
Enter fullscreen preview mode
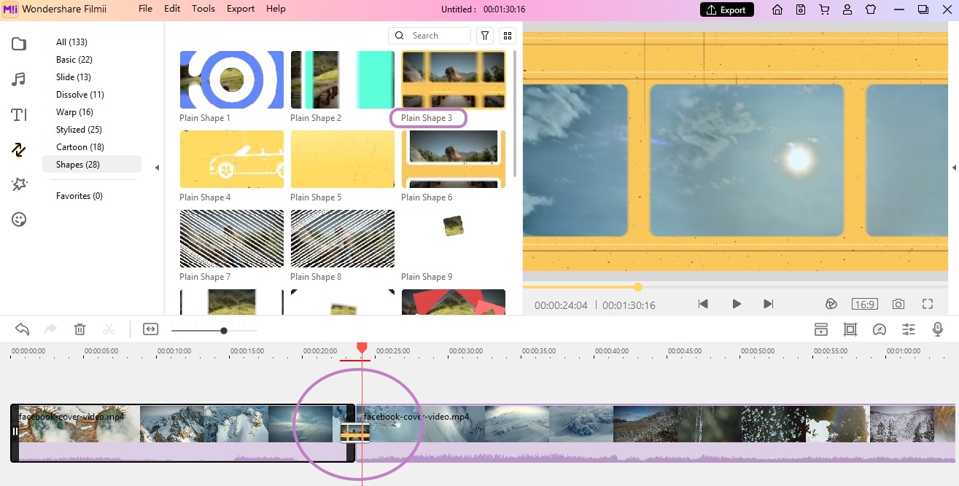point(928,304)
